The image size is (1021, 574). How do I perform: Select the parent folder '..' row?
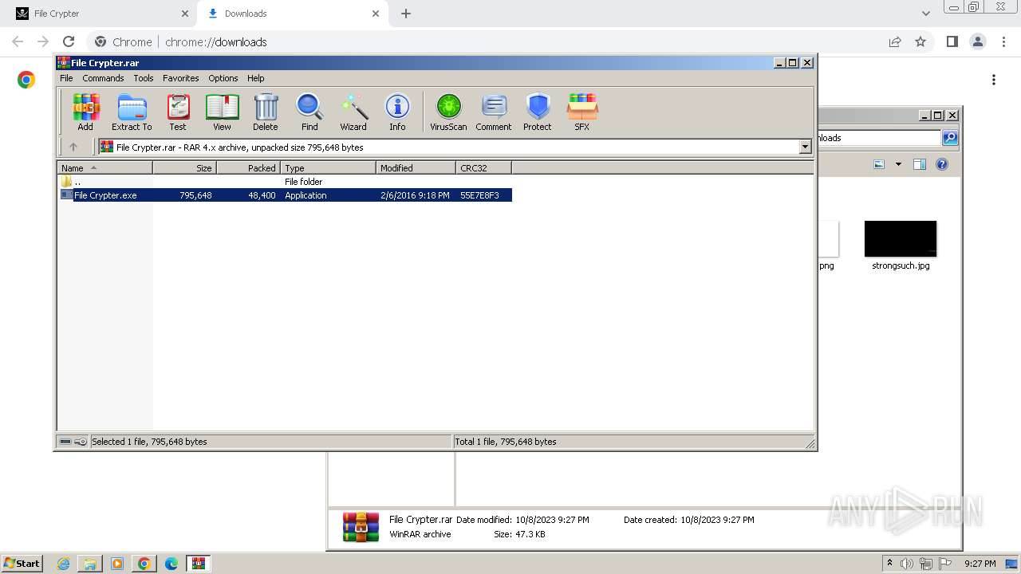285,182
